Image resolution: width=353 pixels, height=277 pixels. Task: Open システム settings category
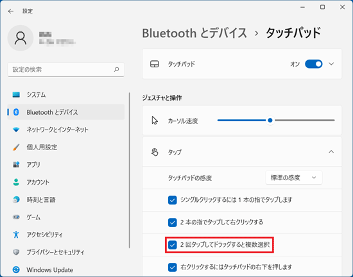[x=65, y=95]
